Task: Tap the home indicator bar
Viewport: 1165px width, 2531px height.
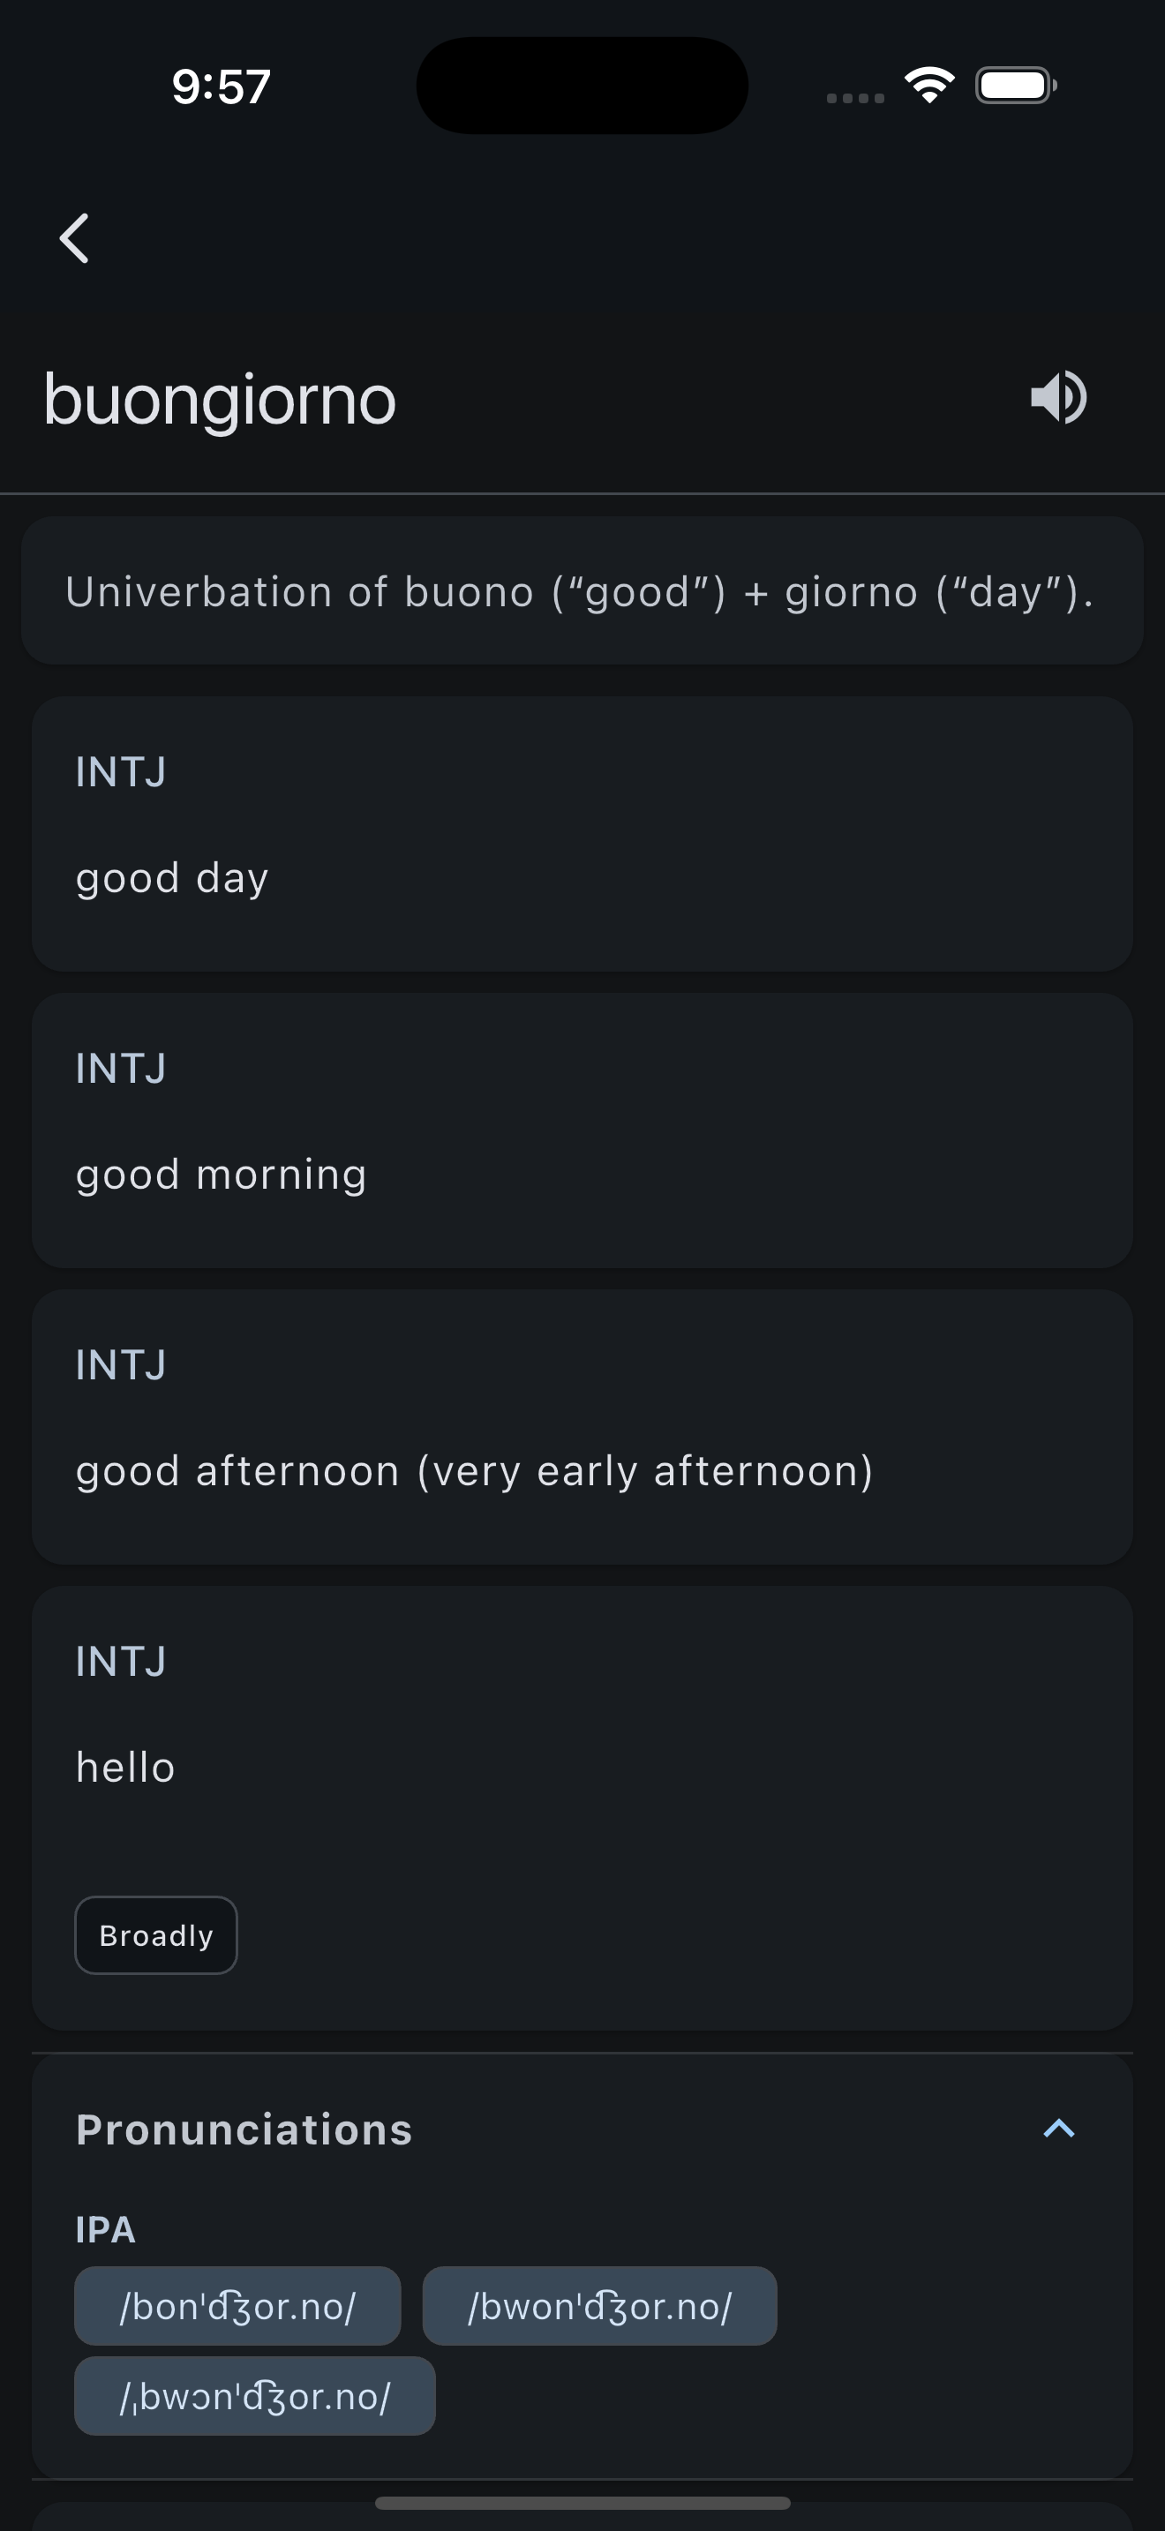Action: tap(582, 2503)
